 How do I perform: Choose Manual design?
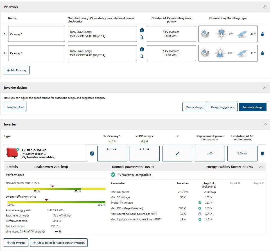click(194, 107)
